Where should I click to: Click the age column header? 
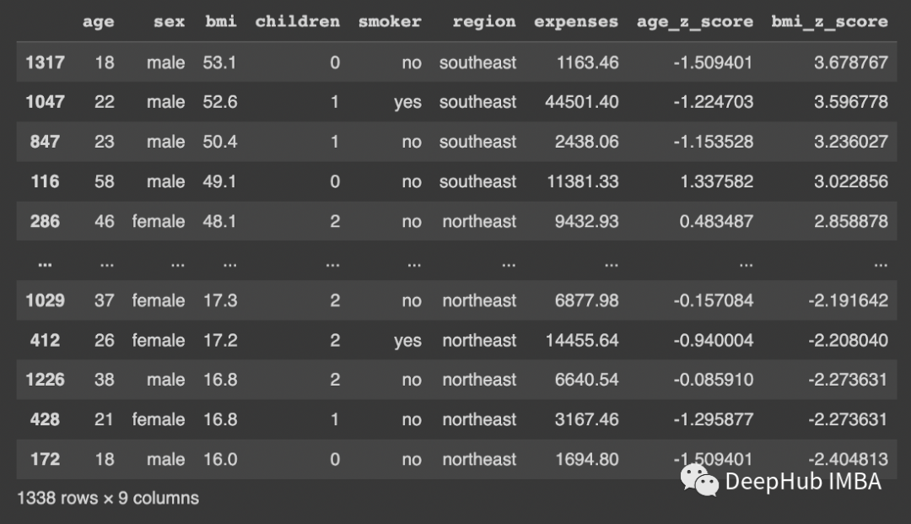98,22
